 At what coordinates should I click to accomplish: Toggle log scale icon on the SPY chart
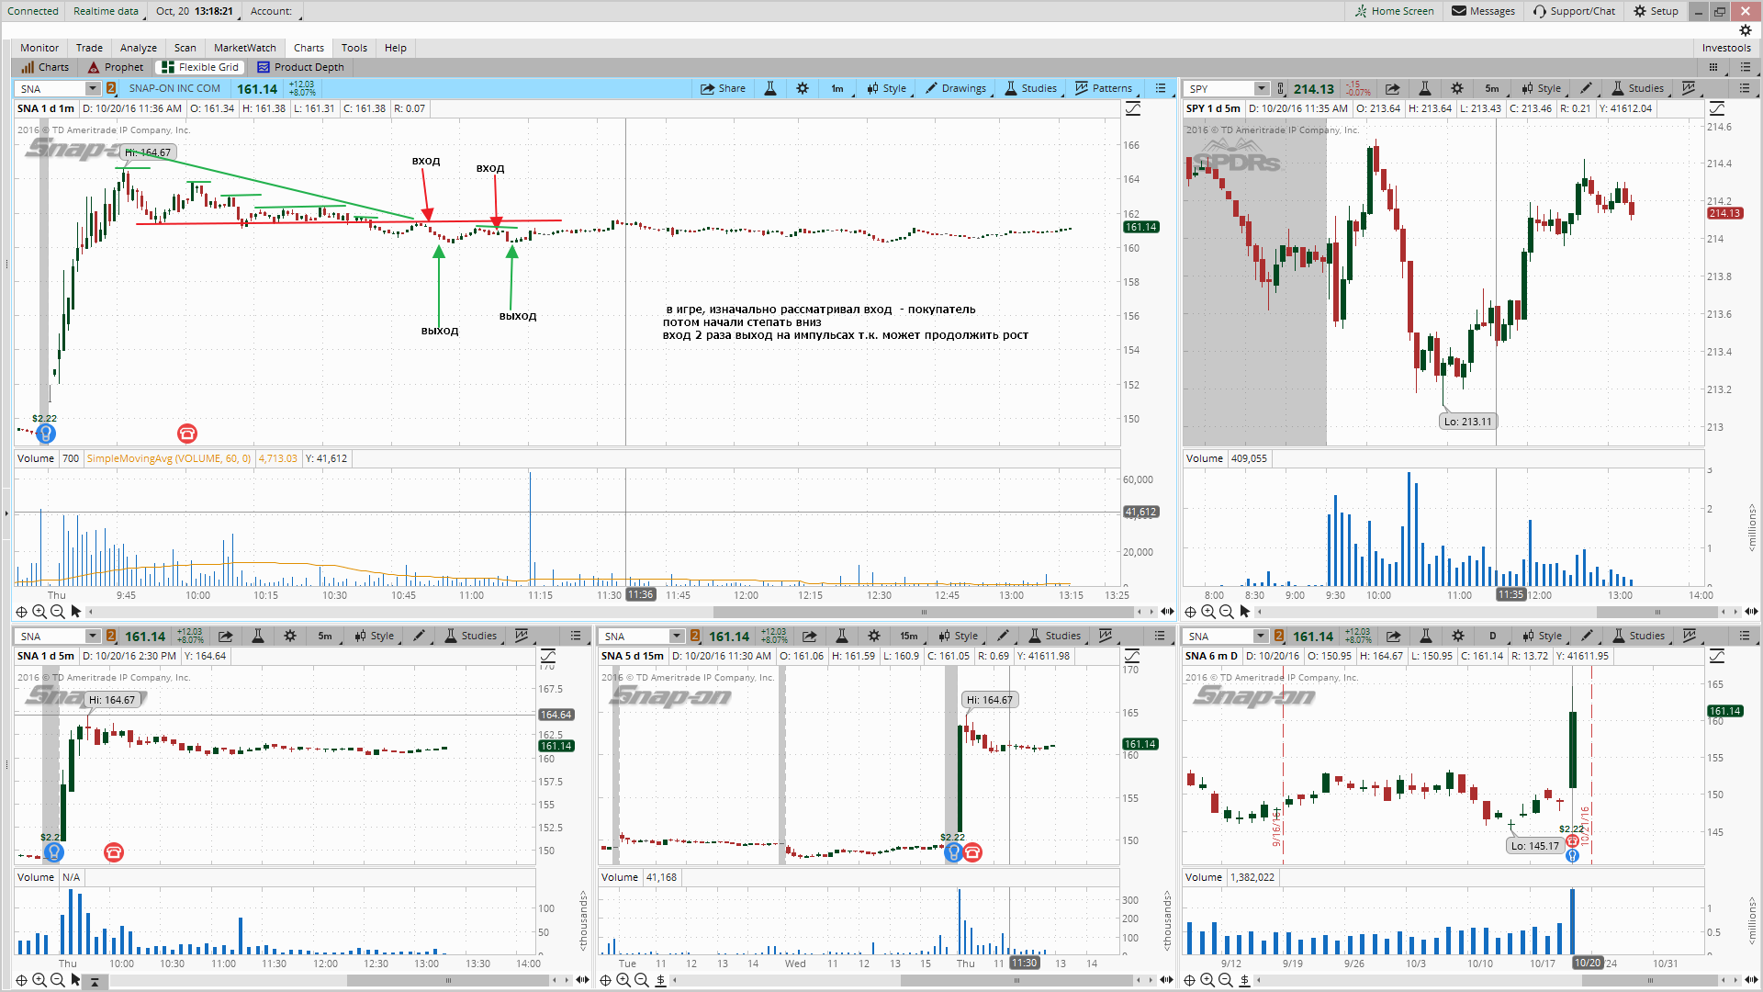point(1717,108)
